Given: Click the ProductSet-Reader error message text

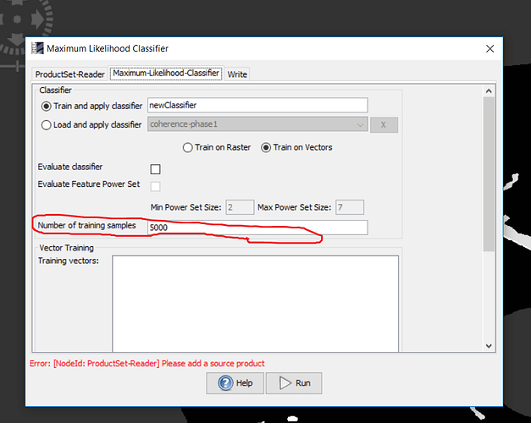Looking at the screenshot, I should click(147, 364).
